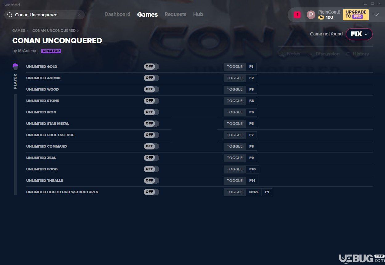
Task: Click the F10 hotkey for Unlimited Food
Action: coord(253,169)
